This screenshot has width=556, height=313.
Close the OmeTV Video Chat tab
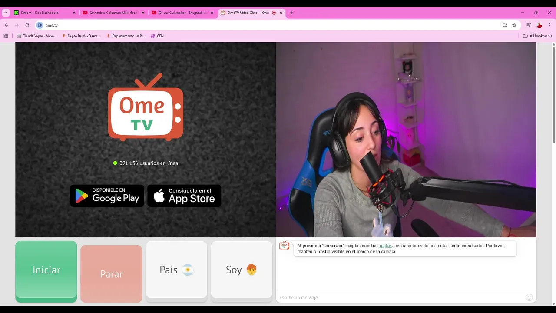click(x=281, y=13)
